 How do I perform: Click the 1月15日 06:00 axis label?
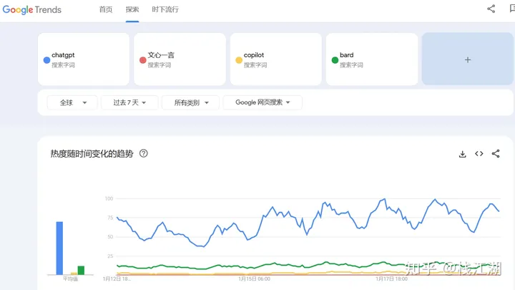[x=254, y=279]
